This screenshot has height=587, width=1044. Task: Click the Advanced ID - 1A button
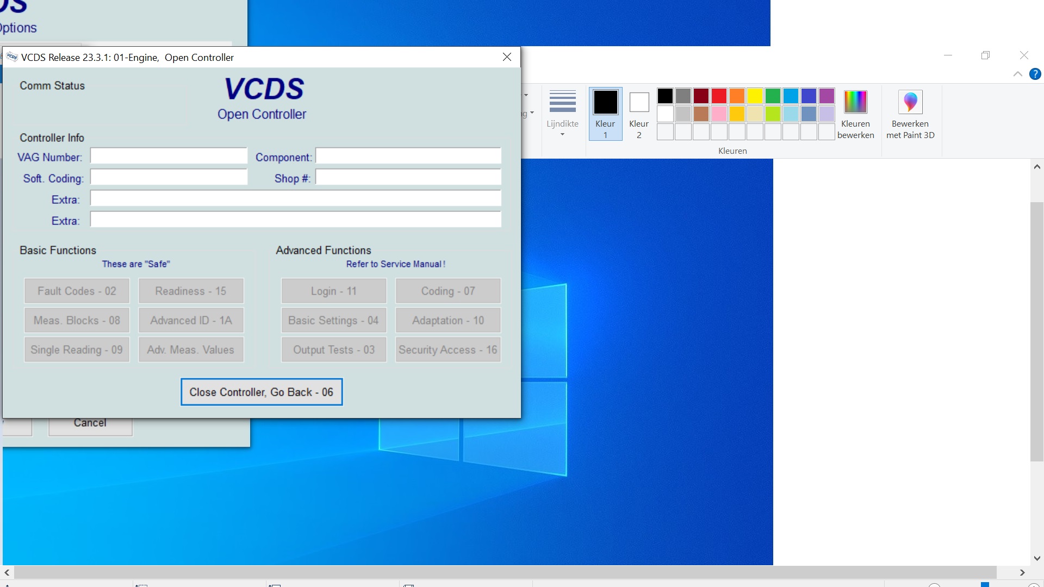(191, 320)
